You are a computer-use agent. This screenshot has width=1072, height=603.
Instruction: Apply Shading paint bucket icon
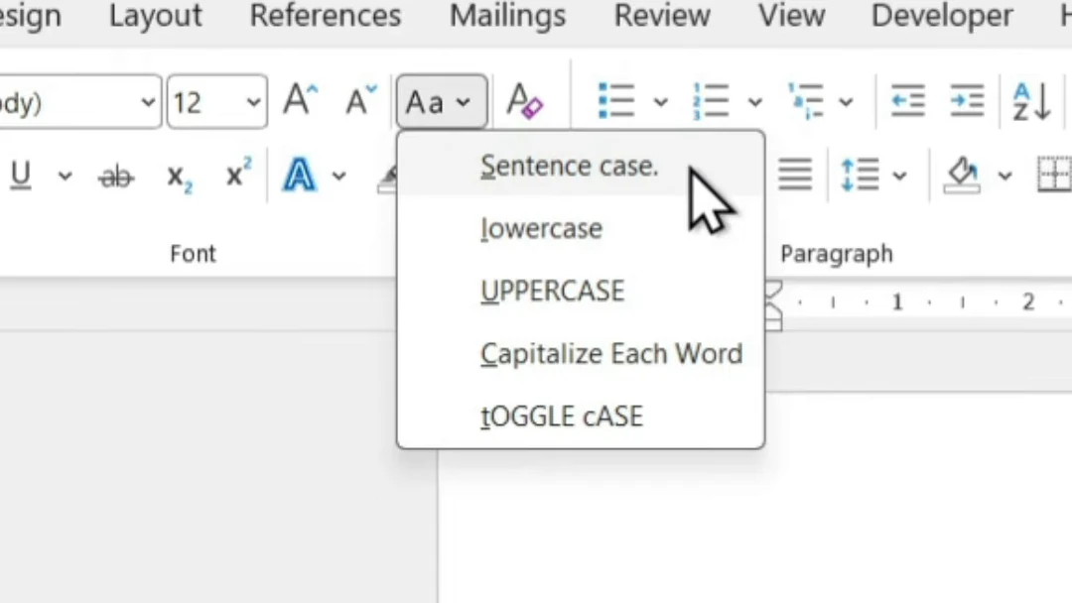pyautogui.click(x=962, y=175)
